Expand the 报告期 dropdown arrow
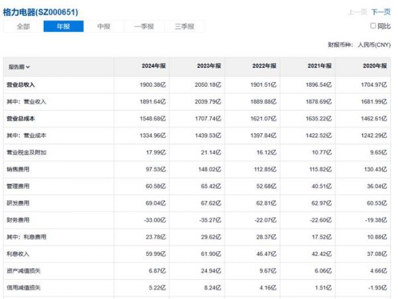Screen dimensions: 398x299 28,67
